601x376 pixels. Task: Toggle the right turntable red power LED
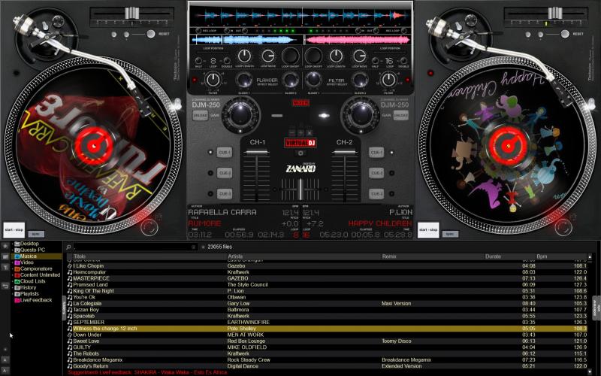tap(430, 73)
